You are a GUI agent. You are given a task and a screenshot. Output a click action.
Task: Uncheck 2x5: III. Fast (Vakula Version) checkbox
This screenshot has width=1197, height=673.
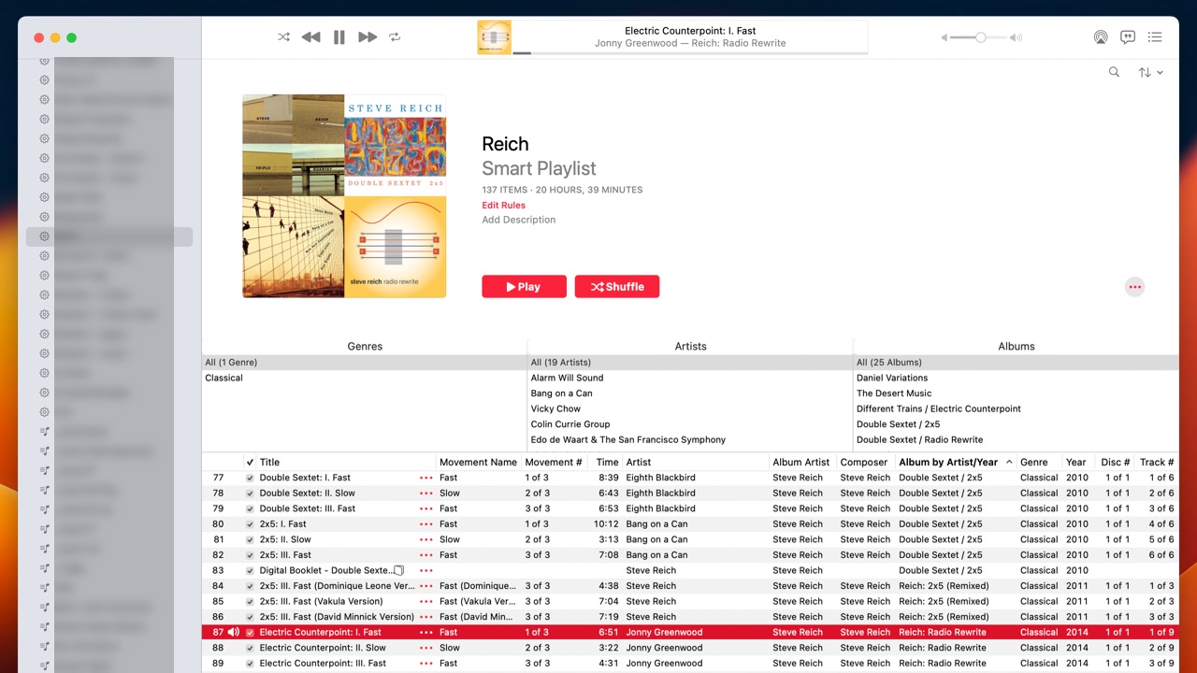tap(250, 601)
